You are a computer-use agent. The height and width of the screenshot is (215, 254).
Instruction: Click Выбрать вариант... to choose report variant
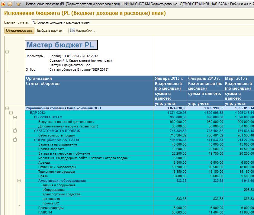click(x=52, y=30)
